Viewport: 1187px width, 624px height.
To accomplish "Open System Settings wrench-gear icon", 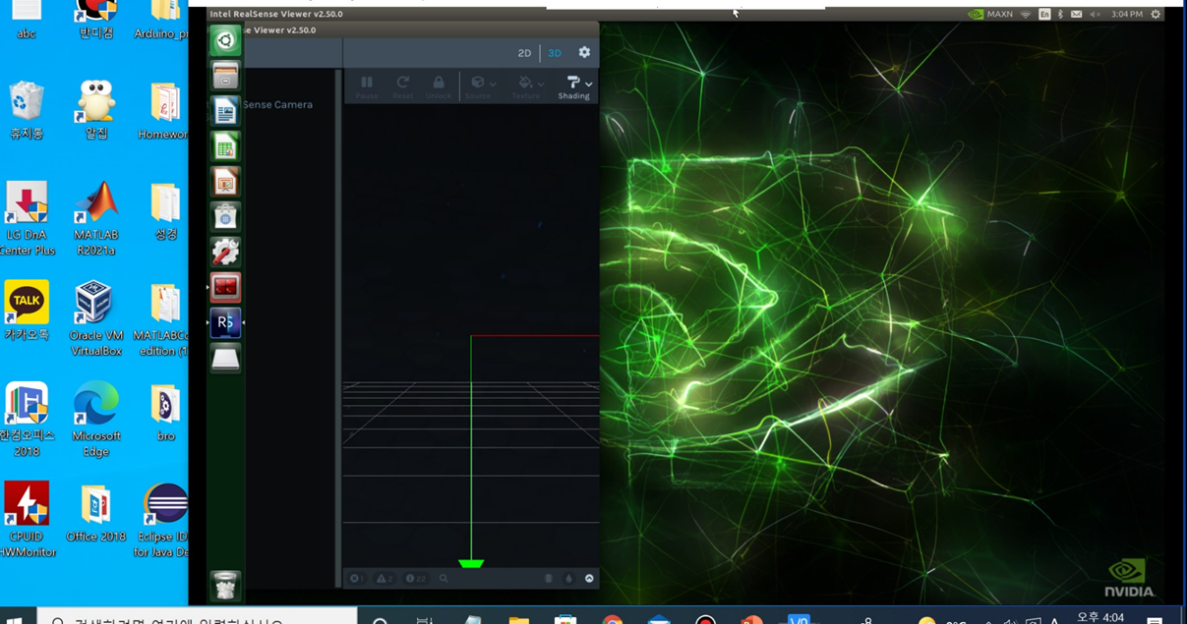I will (225, 253).
